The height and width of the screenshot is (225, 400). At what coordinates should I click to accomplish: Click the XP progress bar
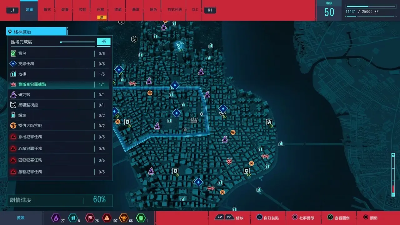371,6
